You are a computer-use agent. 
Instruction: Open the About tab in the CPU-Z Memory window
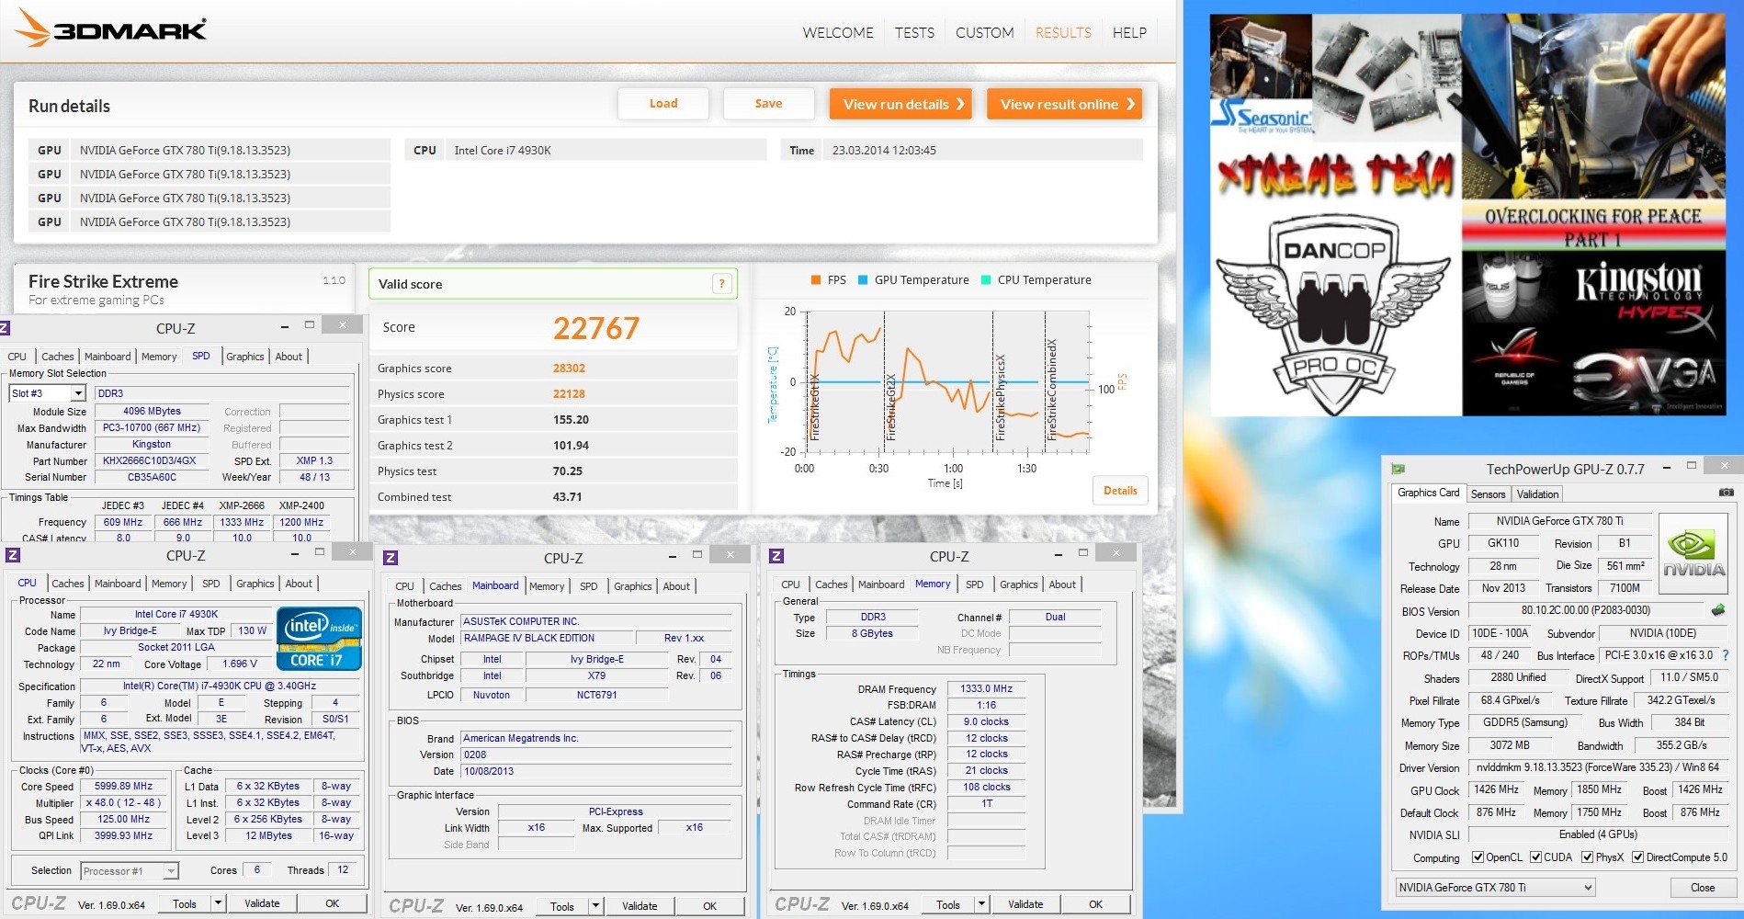[1062, 584]
